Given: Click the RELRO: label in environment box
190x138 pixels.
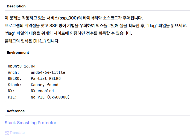Looking at the screenshot, I should click(x=14, y=79).
